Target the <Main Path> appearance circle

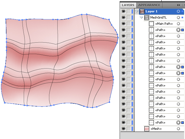(x=178, y=24)
